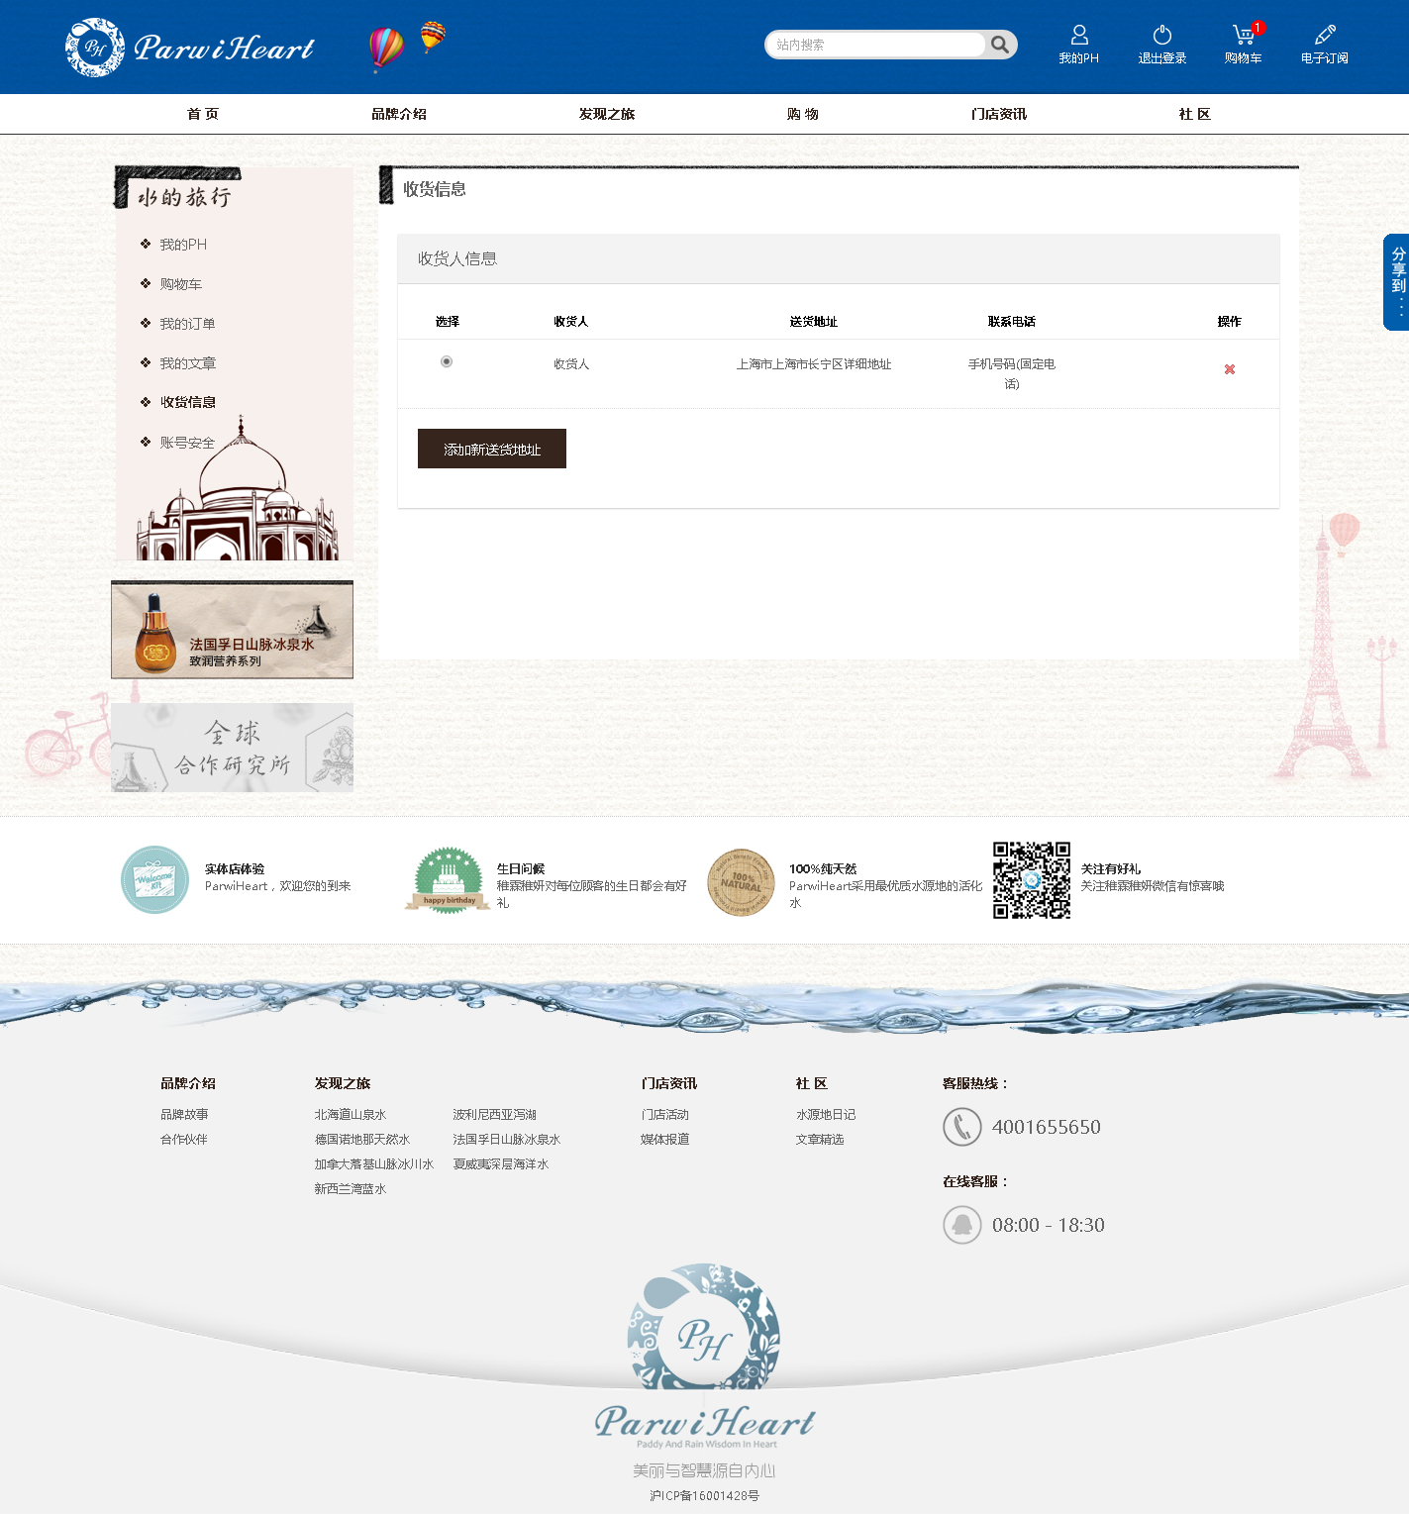Go to 发现之旅 navigation menu
Image resolution: width=1409 pixels, height=1514 pixels.
click(606, 114)
